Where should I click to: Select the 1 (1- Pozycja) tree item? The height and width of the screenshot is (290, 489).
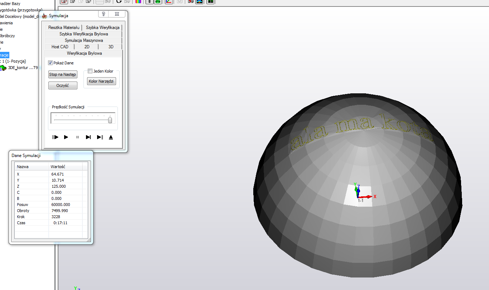(13, 62)
